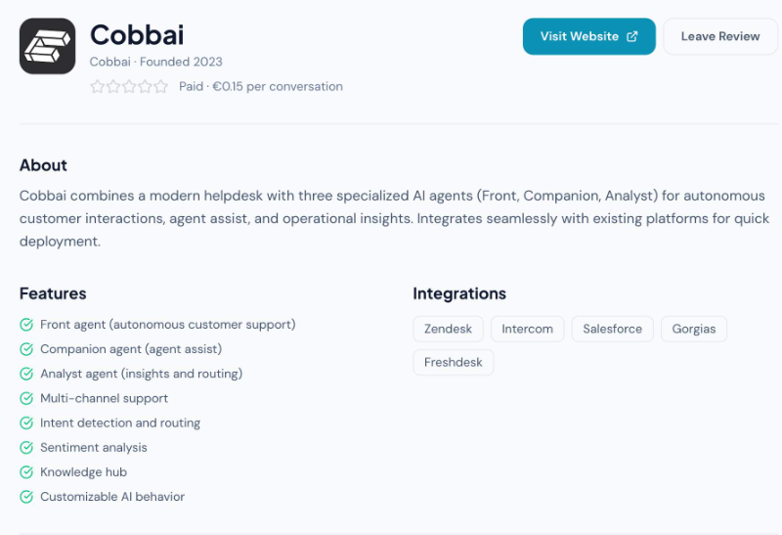Click the checkmark icon beside Sentiment analysis
782x535 pixels.
[x=26, y=448]
